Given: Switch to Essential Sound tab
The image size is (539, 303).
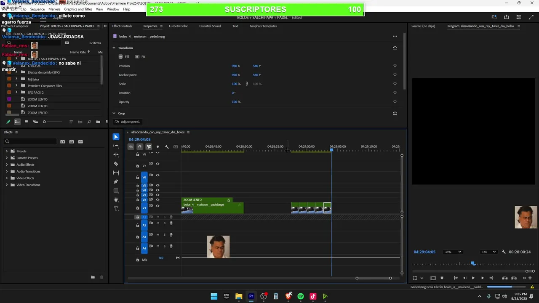Looking at the screenshot, I should pyautogui.click(x=210, y=26).
